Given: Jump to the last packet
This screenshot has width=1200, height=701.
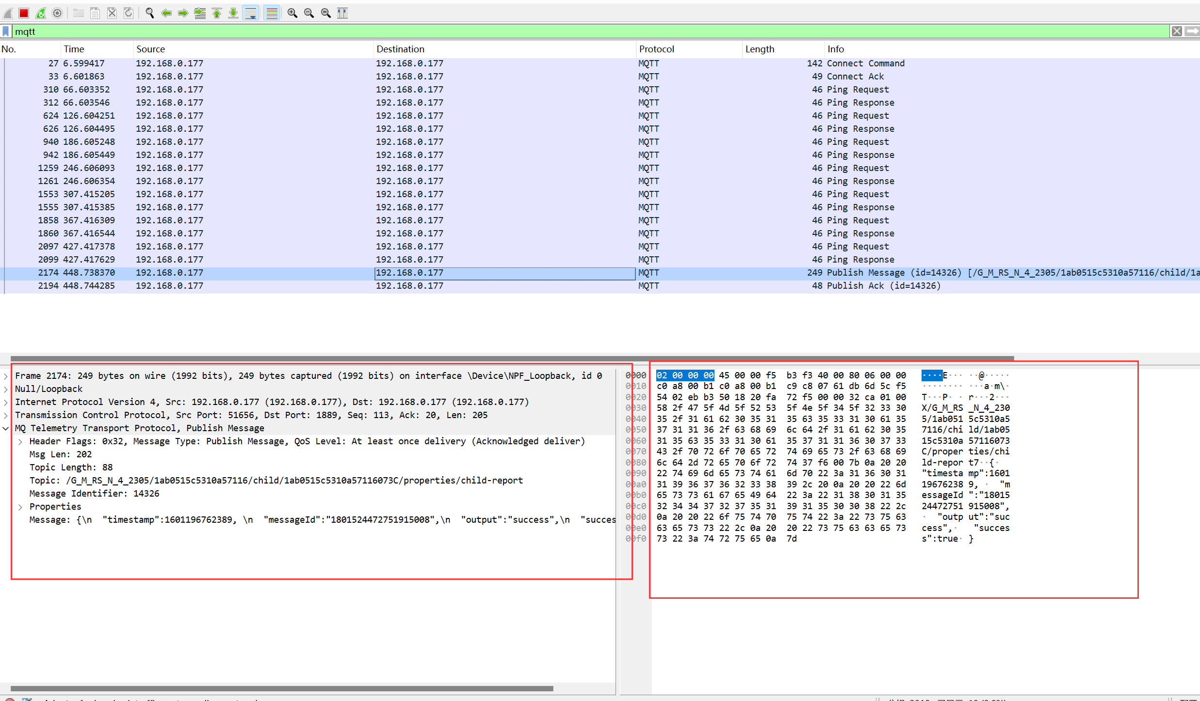Looking at the screenshot, I should pos(233,13).
